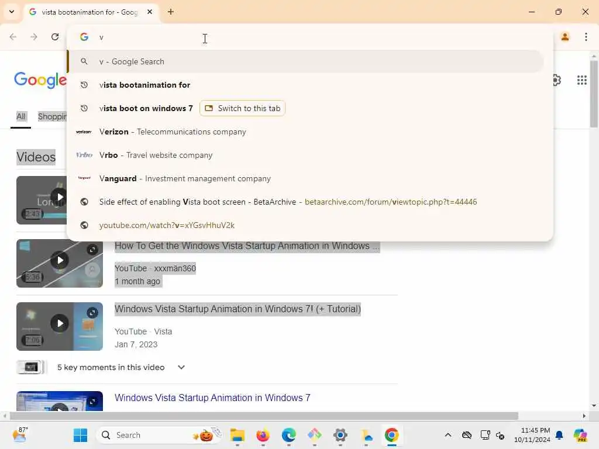Select the vista bootanimation for Google tab
This screenshot has height=449, width=599.
click(x=91, y=12)
